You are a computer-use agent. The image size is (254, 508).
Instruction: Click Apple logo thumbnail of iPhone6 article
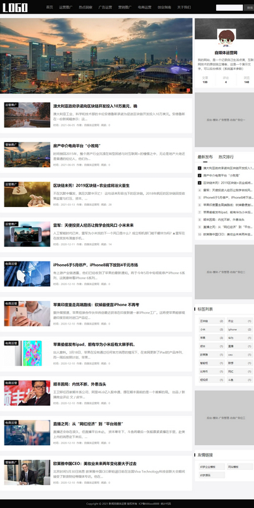pyautogui.click(x=27, y=274)
